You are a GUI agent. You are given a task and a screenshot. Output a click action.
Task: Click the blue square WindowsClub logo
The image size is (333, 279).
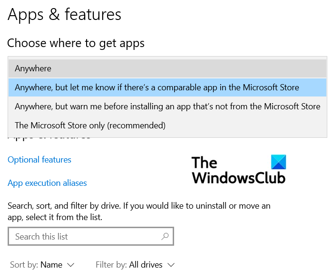[279, 163]
